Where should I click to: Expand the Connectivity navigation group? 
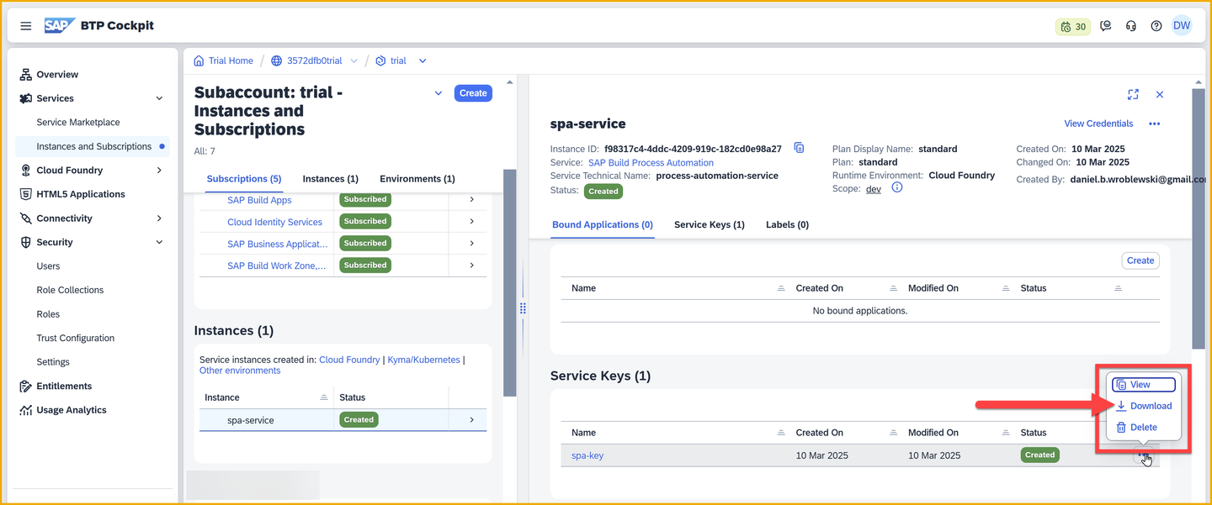point(159,218)
